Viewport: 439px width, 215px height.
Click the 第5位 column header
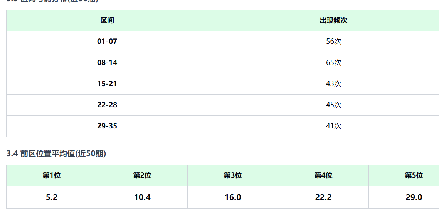(414, 176)
